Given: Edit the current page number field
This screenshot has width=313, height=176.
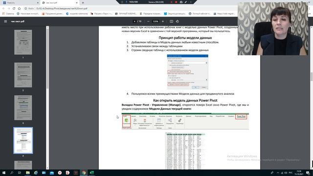Looking at the screenshot, I should pyautogui.click(x=134, y=22).
